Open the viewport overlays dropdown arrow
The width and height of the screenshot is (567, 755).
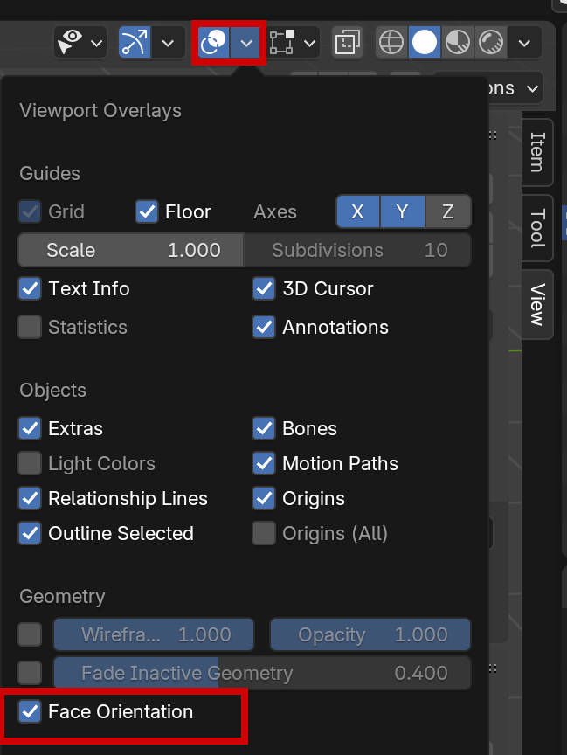(247, 42)
